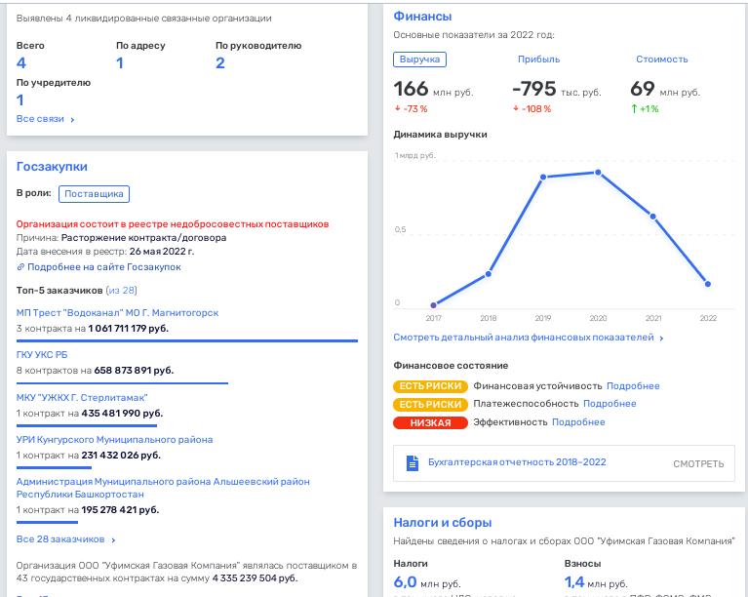Screen dimensions: 748x597
Task: Click the ЕСТЬ РИСКИ badge for Финансовая устойчивость
Action: (x=430, y=386)
